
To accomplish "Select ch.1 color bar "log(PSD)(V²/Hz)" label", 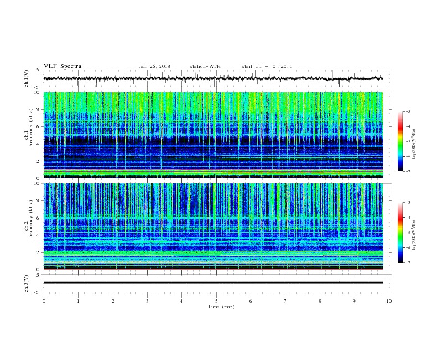I will click(x=414, y=144).
